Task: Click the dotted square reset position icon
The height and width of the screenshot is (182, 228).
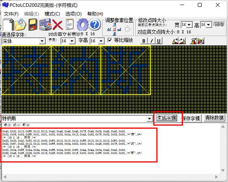Action: pyautogui.click(x=127, y=29)
